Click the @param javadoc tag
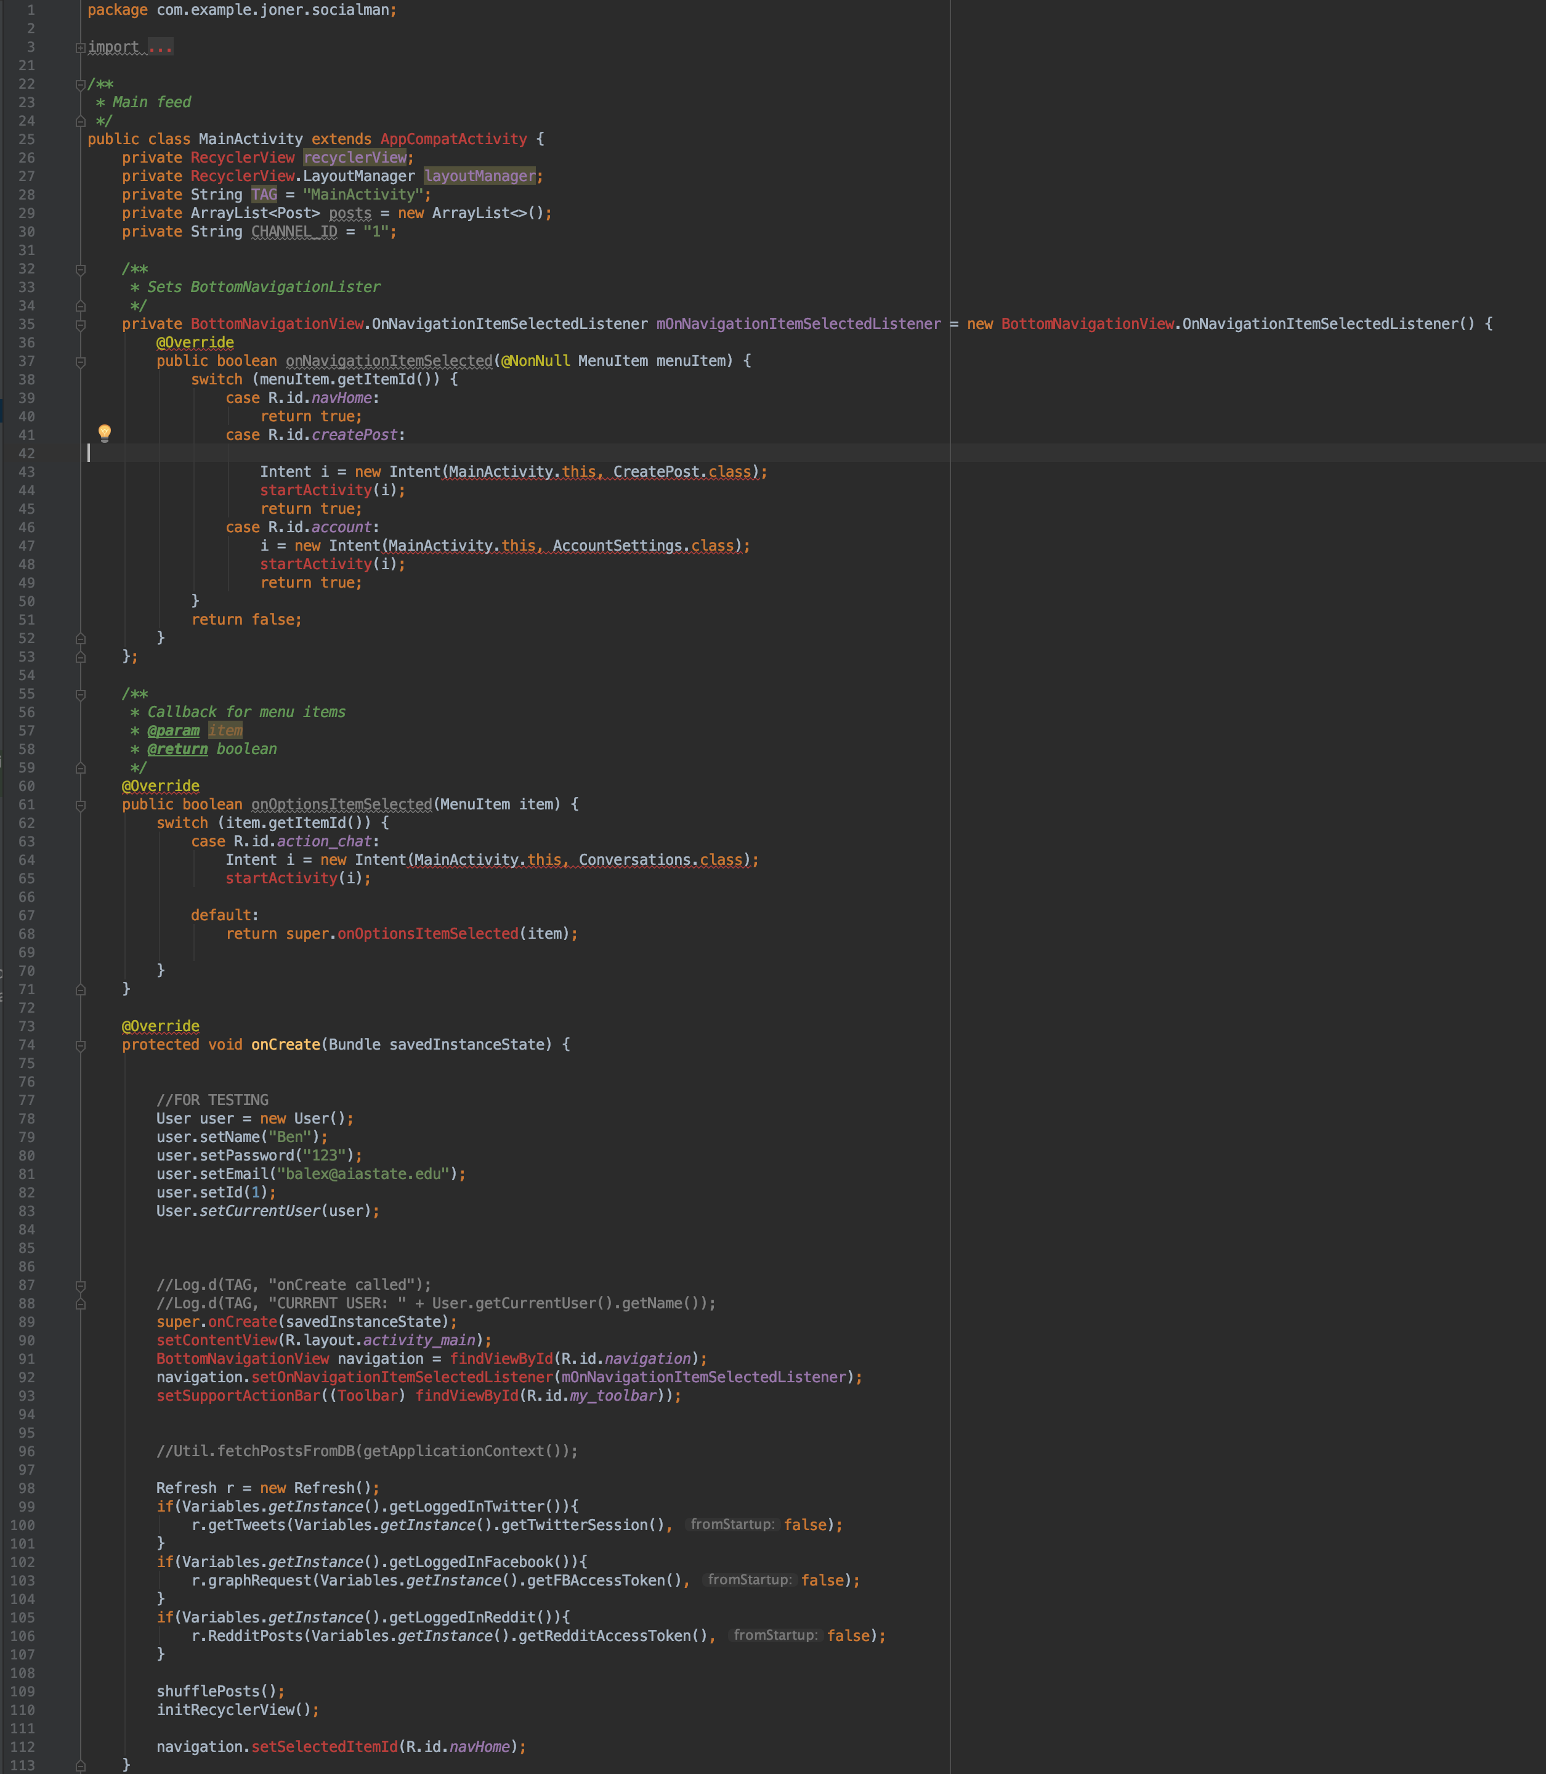This screenshot has width=1546, height=1774. coord(174,731)
